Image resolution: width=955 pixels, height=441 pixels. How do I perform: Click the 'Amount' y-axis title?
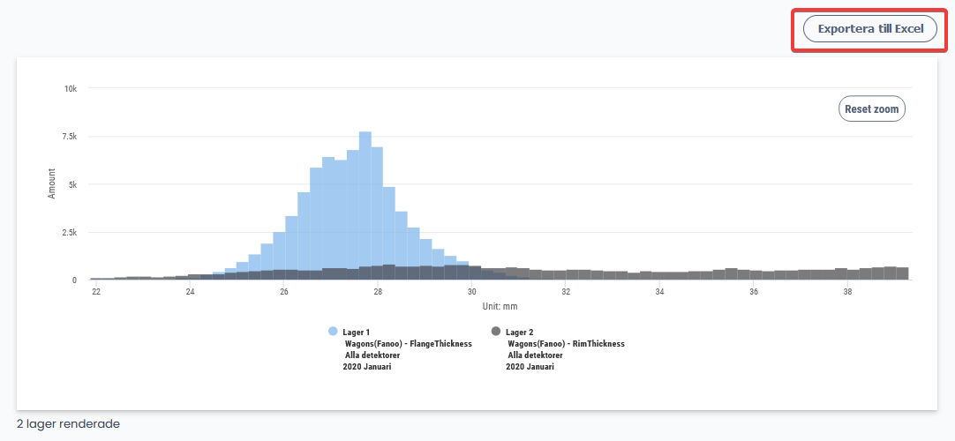coord(51,183)
